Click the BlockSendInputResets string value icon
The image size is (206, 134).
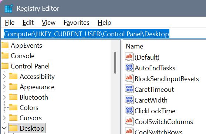click(129, 78)
